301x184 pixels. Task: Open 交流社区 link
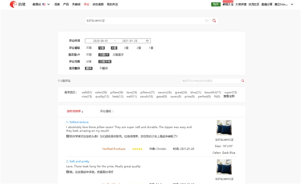pos(254,4)
